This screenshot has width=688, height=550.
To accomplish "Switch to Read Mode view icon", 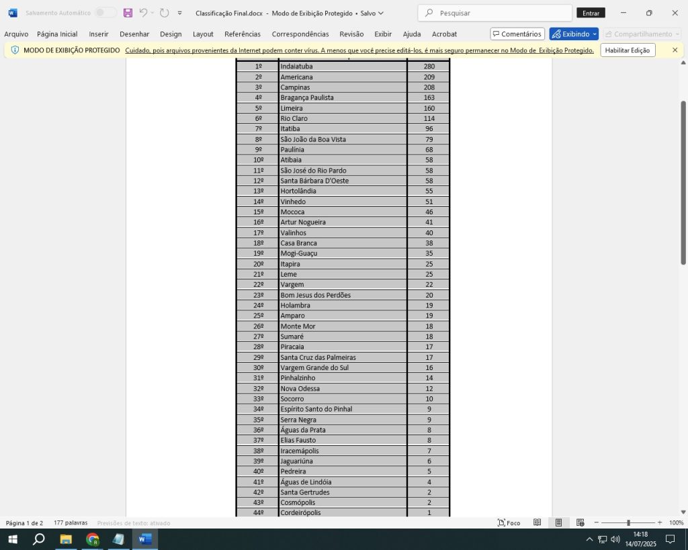I will click(x=537, y=522).
